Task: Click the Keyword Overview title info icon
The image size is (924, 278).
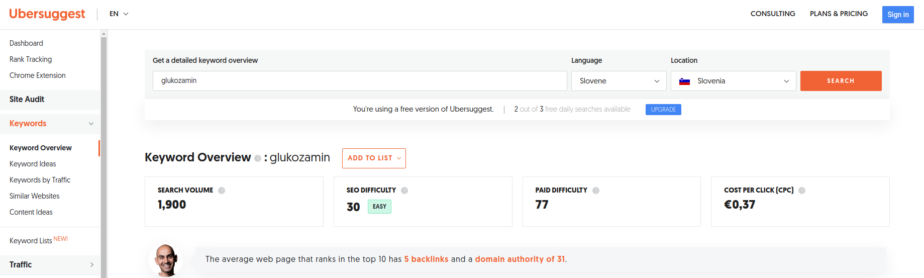Action: click(258, 158)
